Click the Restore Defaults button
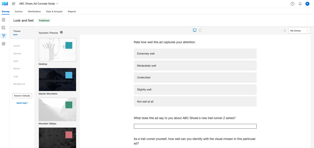The height and width of the screenshot is (148, 314). (22, 96)
